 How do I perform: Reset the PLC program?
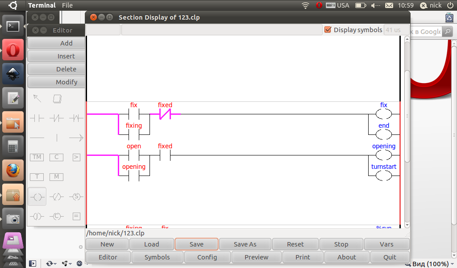(x=295, y=244)
